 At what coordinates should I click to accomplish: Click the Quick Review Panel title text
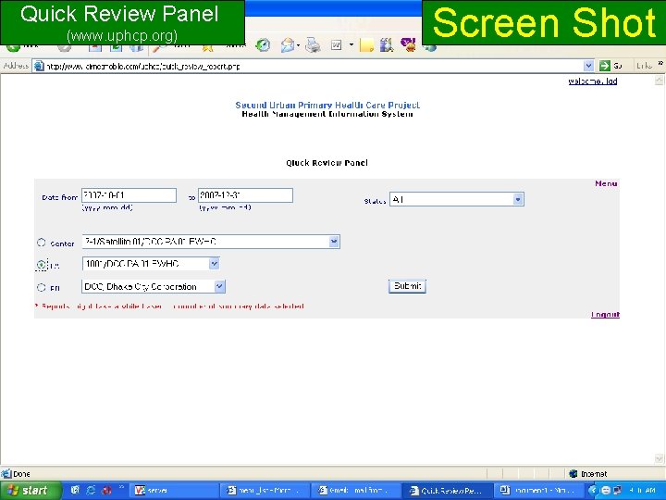tap(327, 163)
